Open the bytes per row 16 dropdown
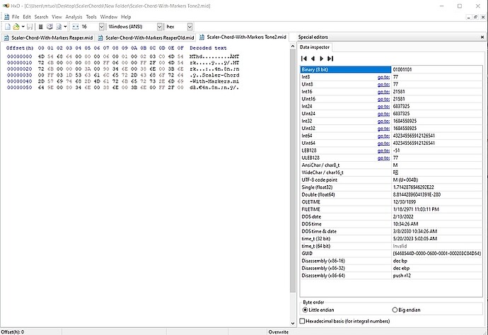This screenshot has height=335, width=488. click(101, 27)
